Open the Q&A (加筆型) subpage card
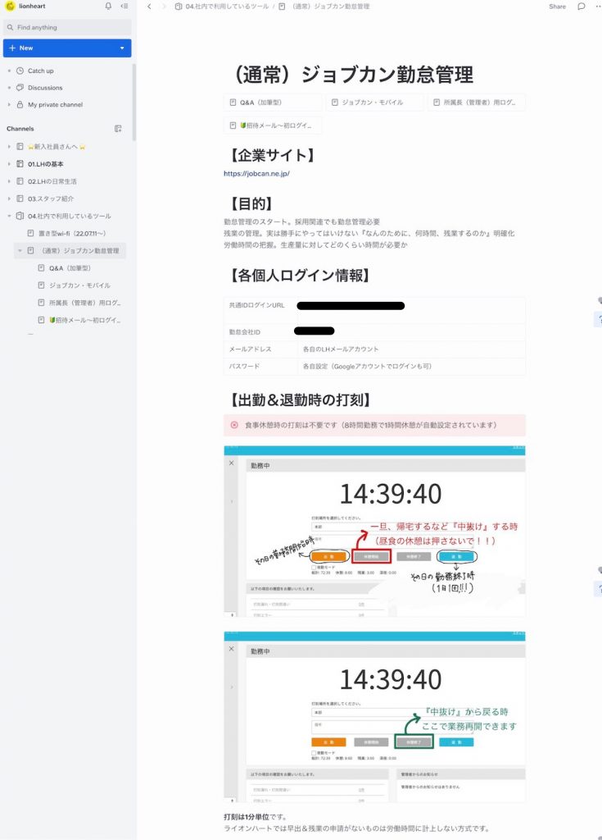This screenshot has width=602, height=840. [273, 103]
